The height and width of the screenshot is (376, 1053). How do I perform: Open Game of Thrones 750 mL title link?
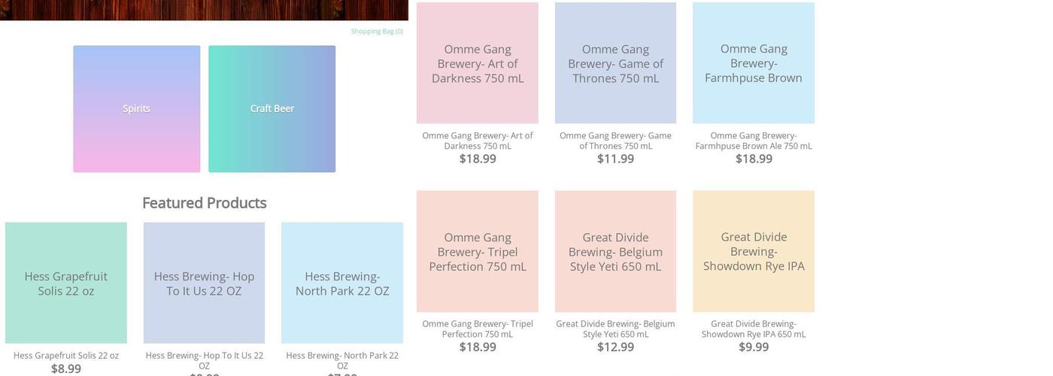click(615, 141)
